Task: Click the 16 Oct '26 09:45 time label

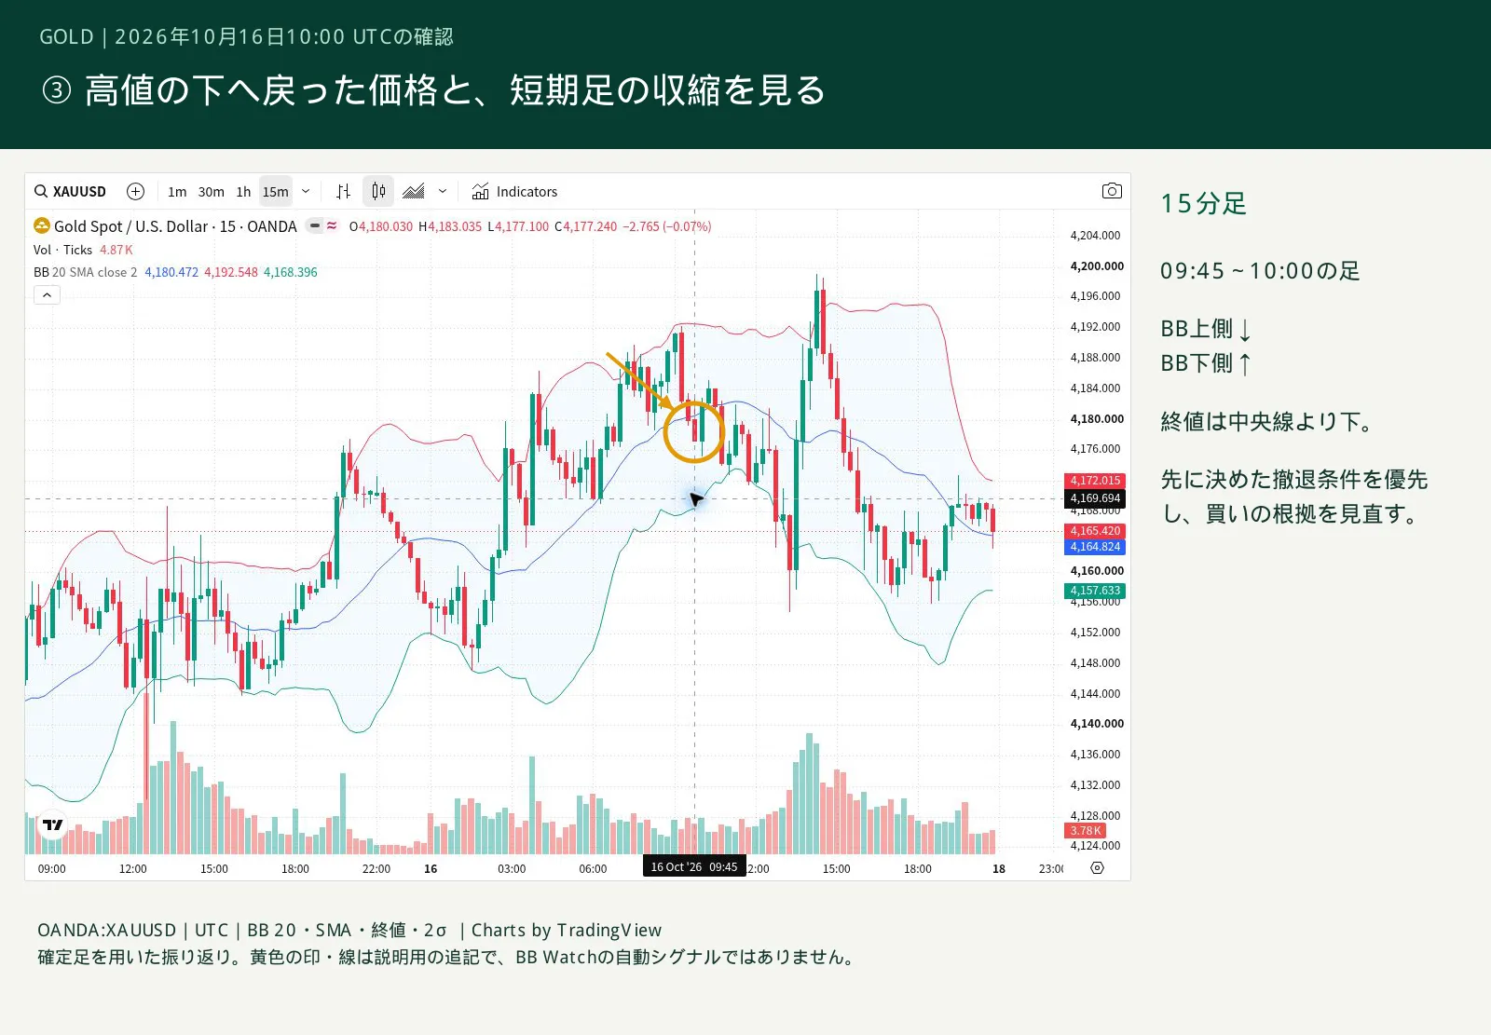Action: (x=694, y=867)
